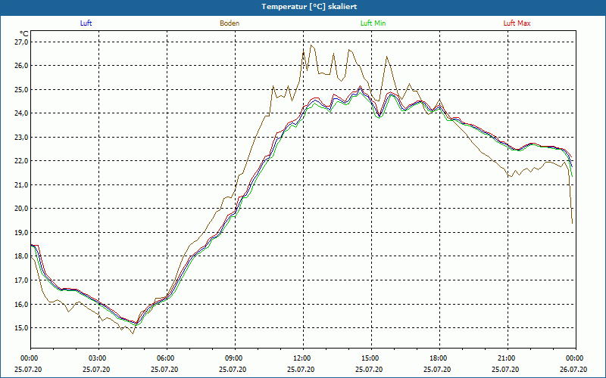Click the 18:00 time axis label
This screenshot has height=378, width=606.
(439, 358)
